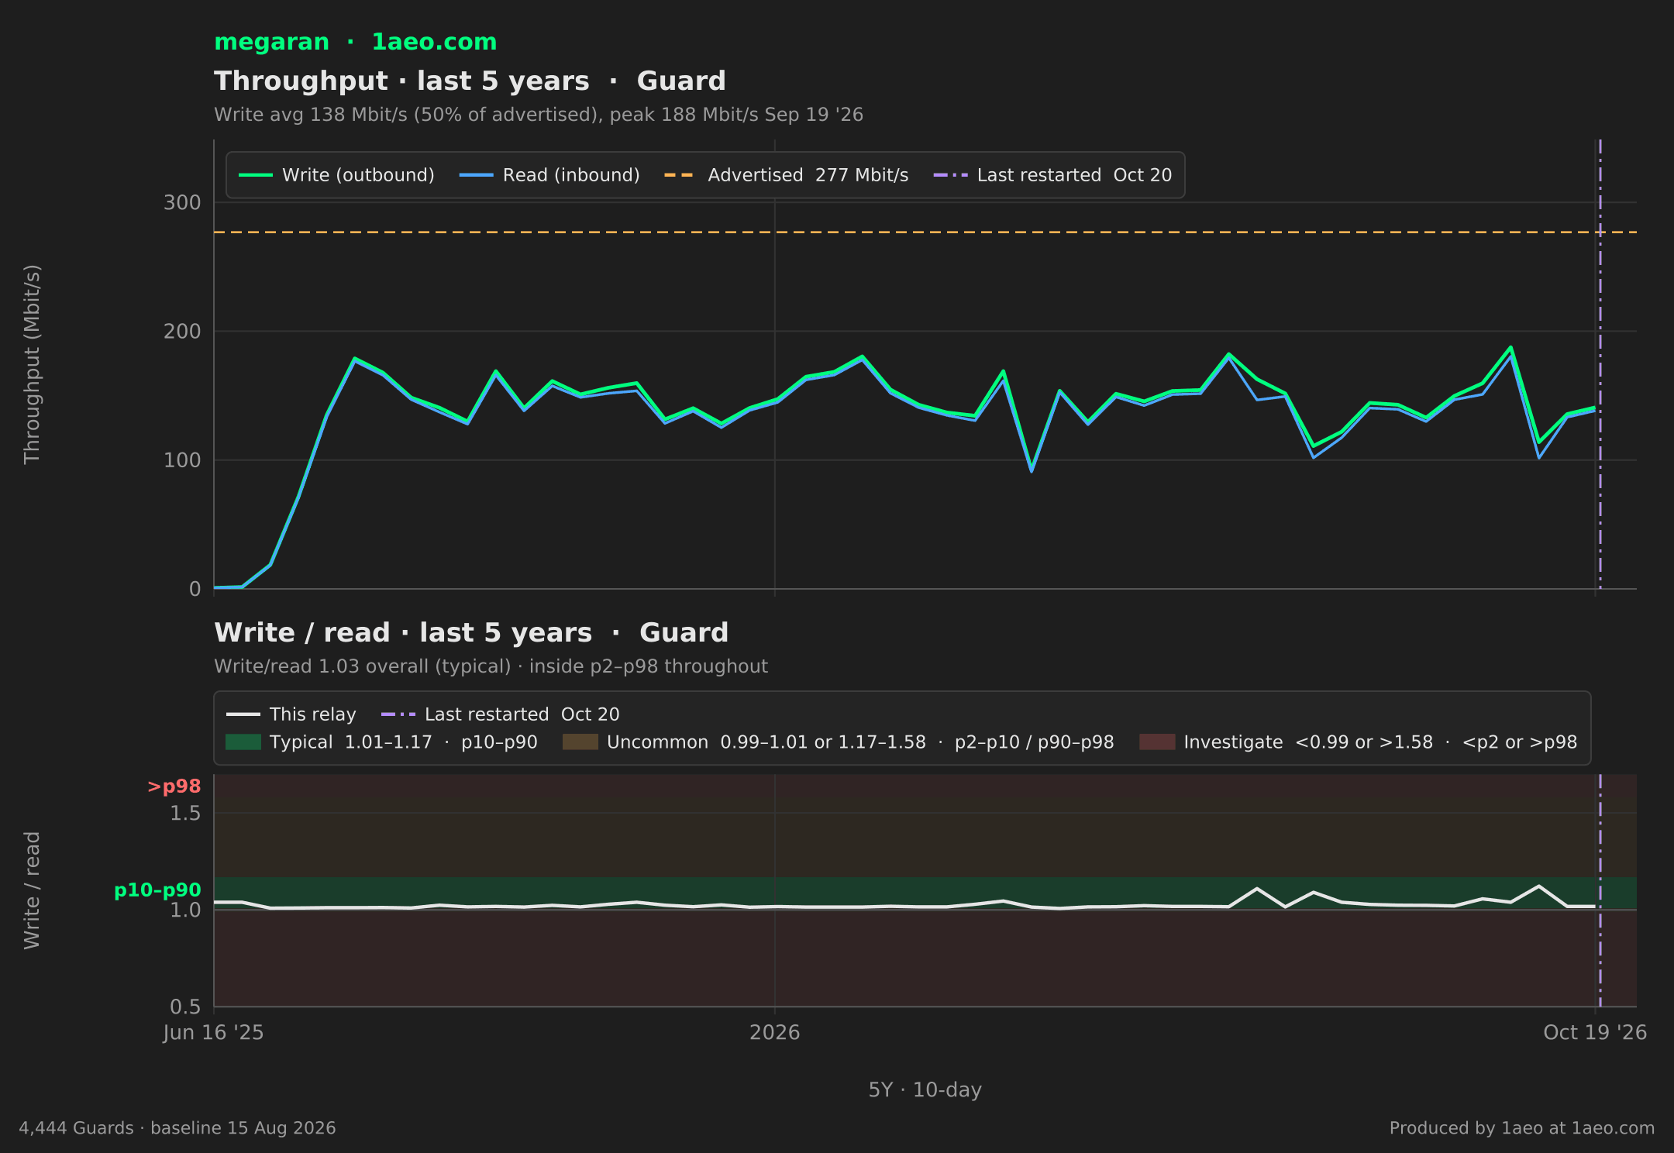This screenshot has width=1674, height=1153.
Task: Click the 'Write (outbound)' legend label
Action: (358, 175)
